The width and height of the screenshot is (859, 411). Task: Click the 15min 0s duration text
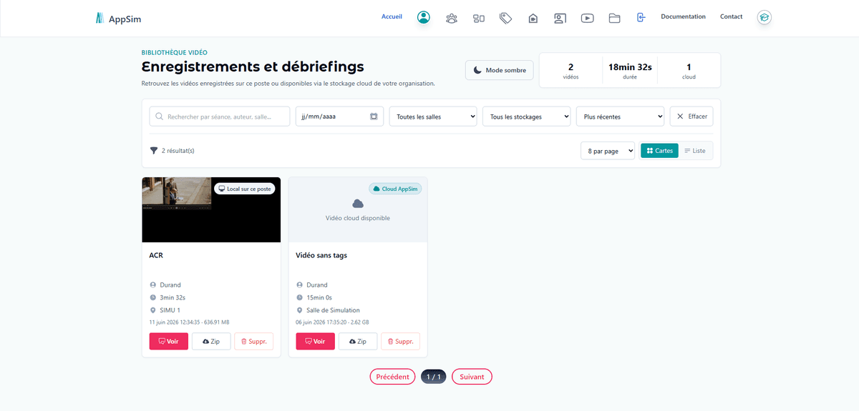tap(319, 297)
